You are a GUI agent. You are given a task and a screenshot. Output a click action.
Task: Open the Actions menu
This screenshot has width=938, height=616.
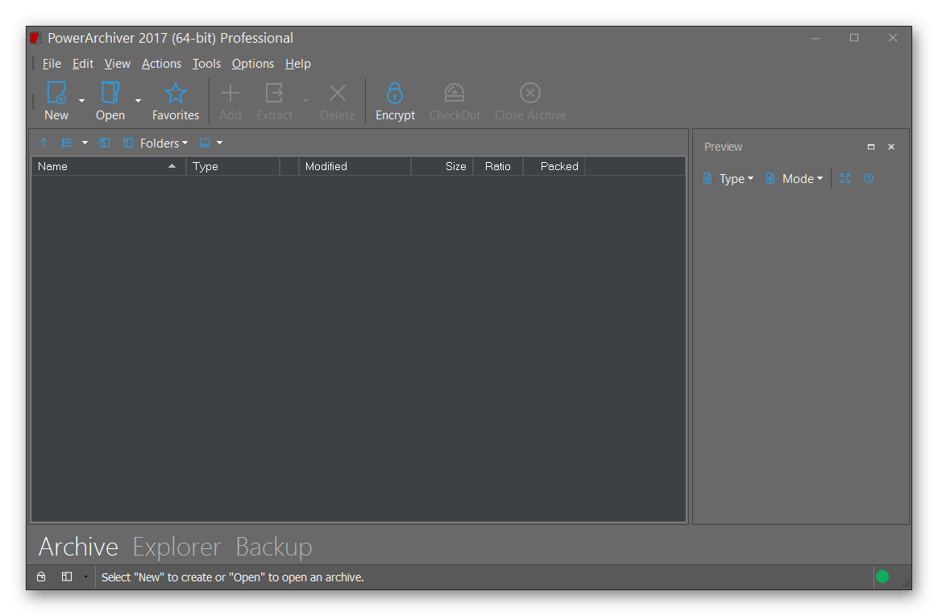161,64
